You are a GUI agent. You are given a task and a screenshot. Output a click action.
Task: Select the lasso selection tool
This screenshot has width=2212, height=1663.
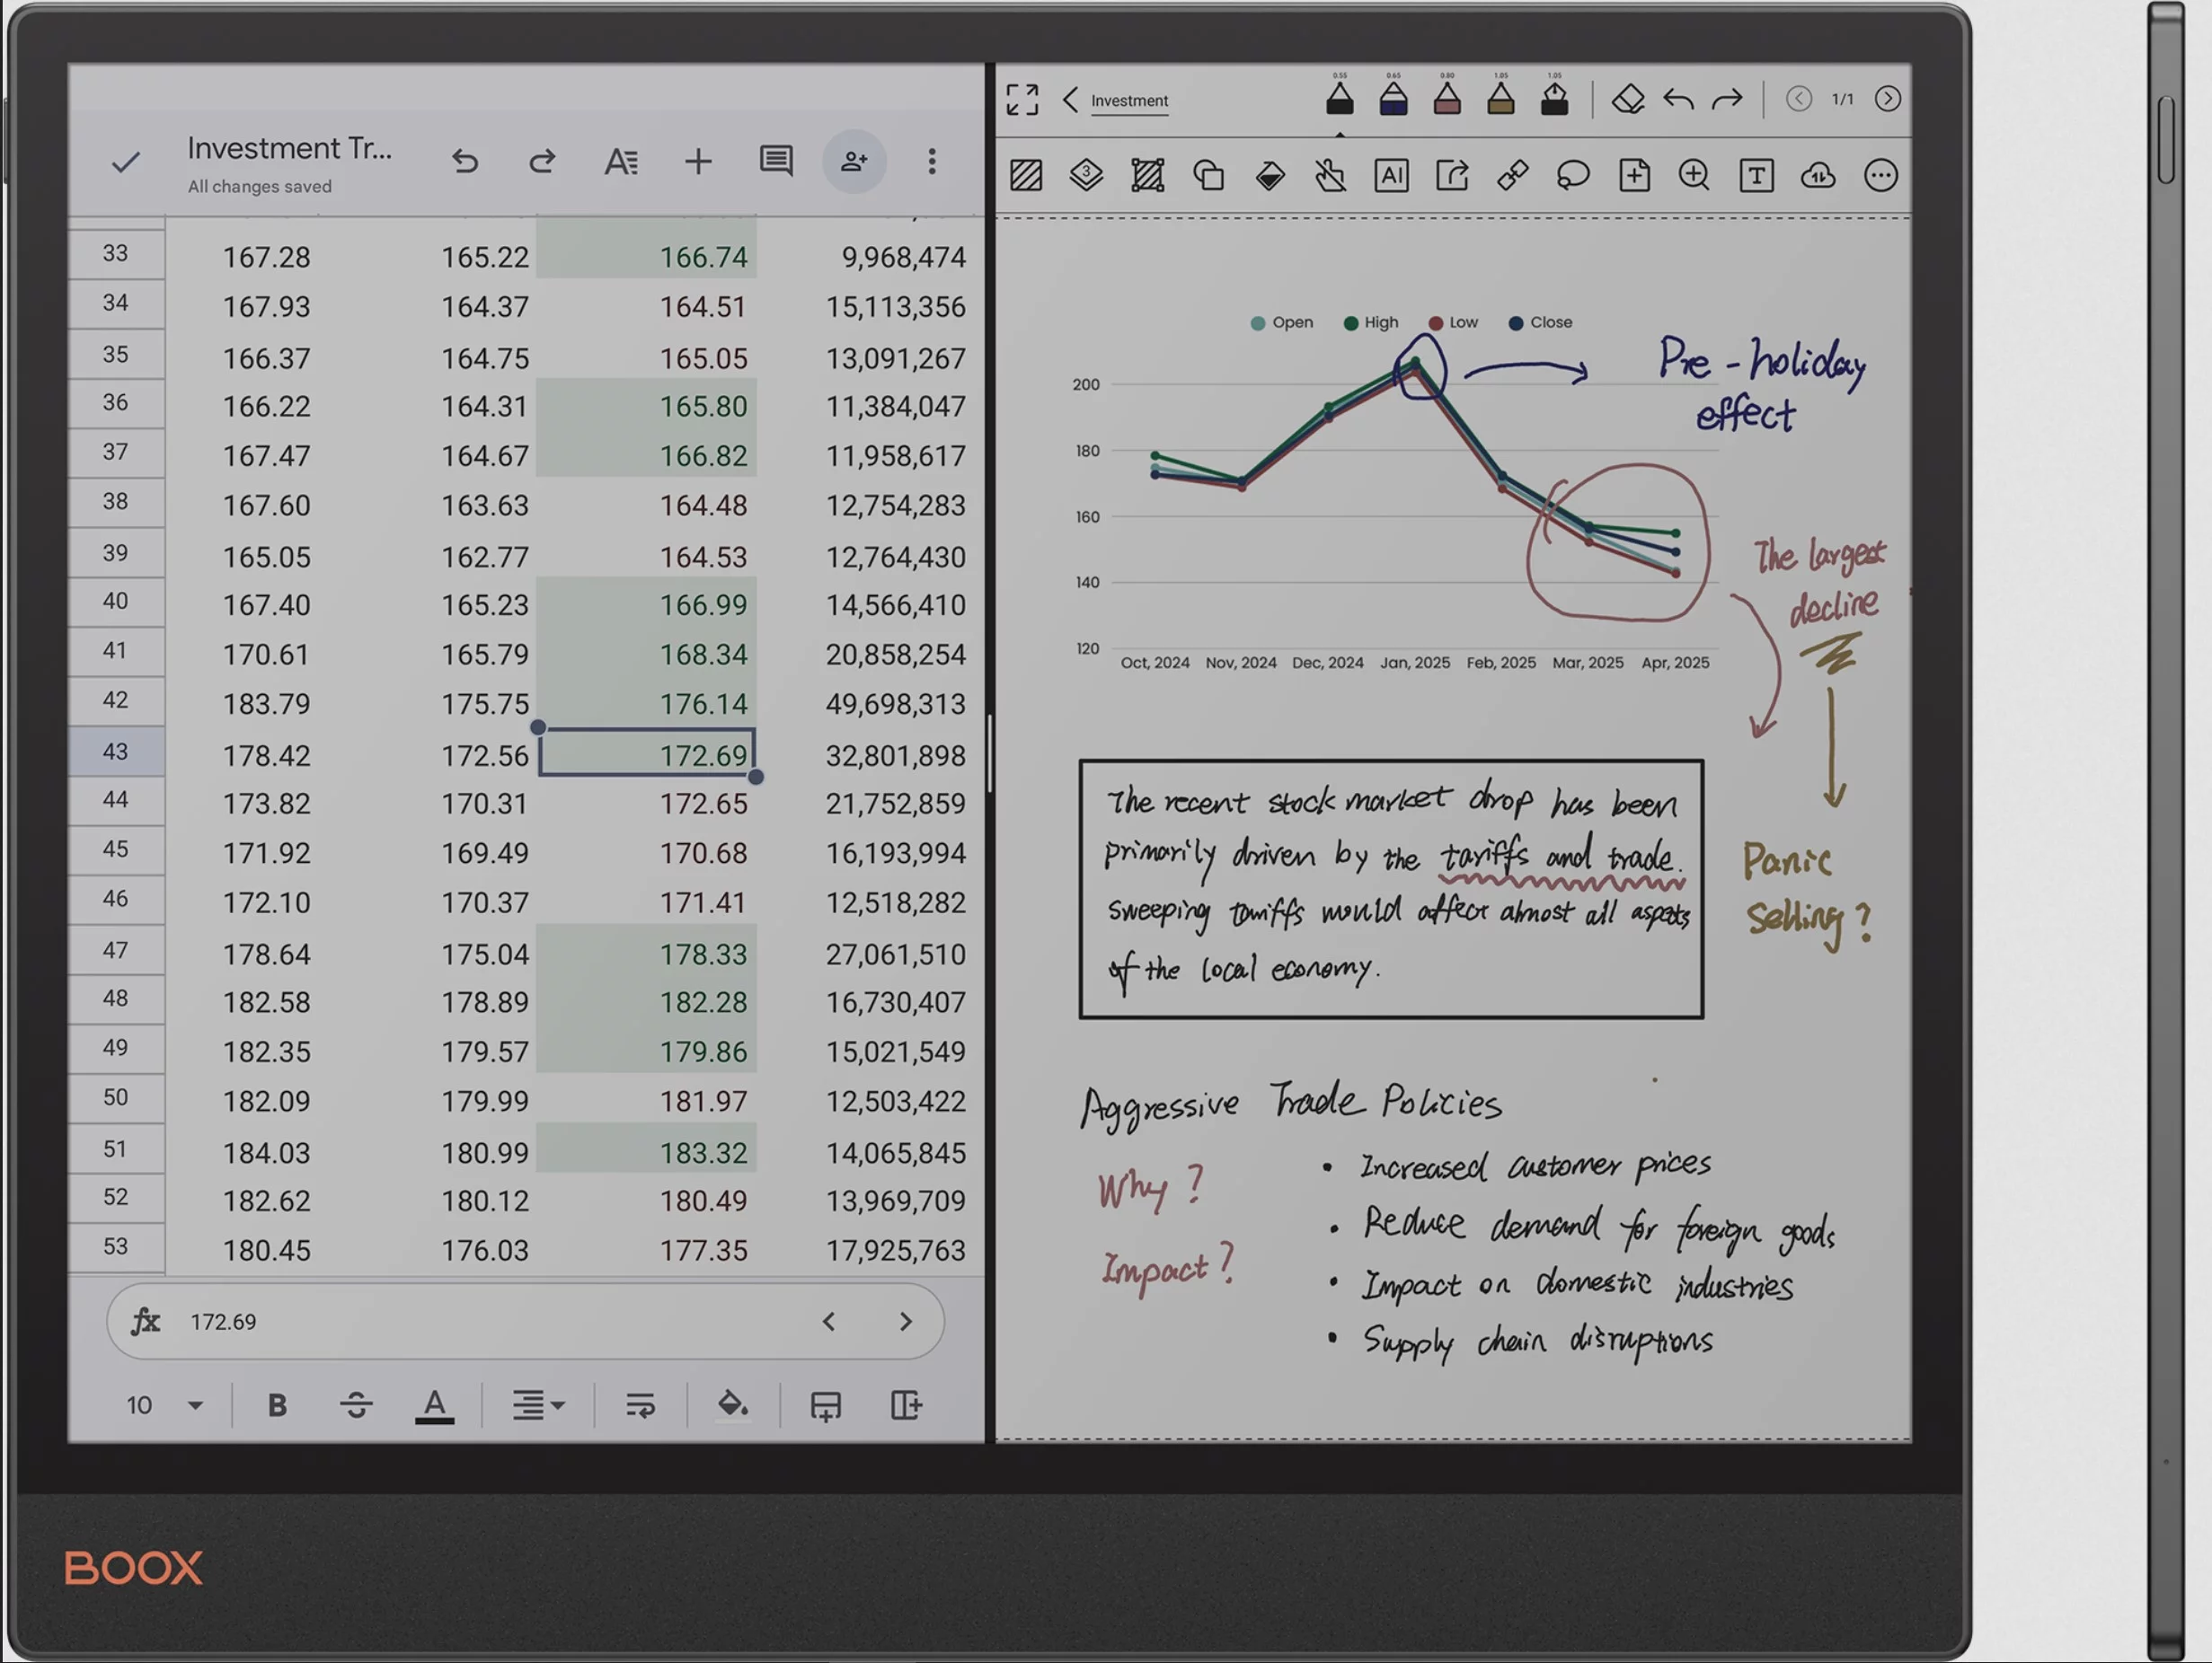point(1573,176)
